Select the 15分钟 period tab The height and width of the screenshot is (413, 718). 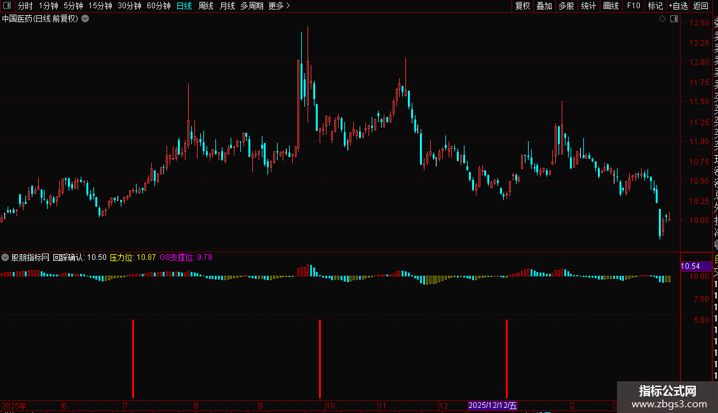100,6
